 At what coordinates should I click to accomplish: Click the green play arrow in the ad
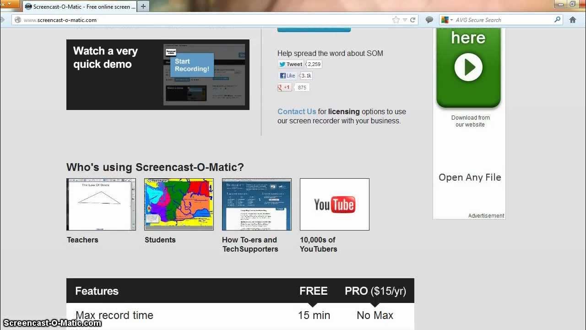[468, 67]
